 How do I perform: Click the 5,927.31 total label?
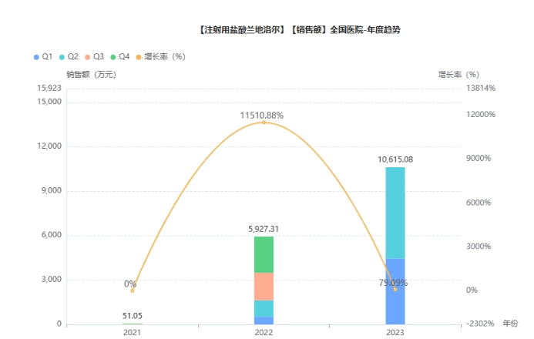(264, 229)
